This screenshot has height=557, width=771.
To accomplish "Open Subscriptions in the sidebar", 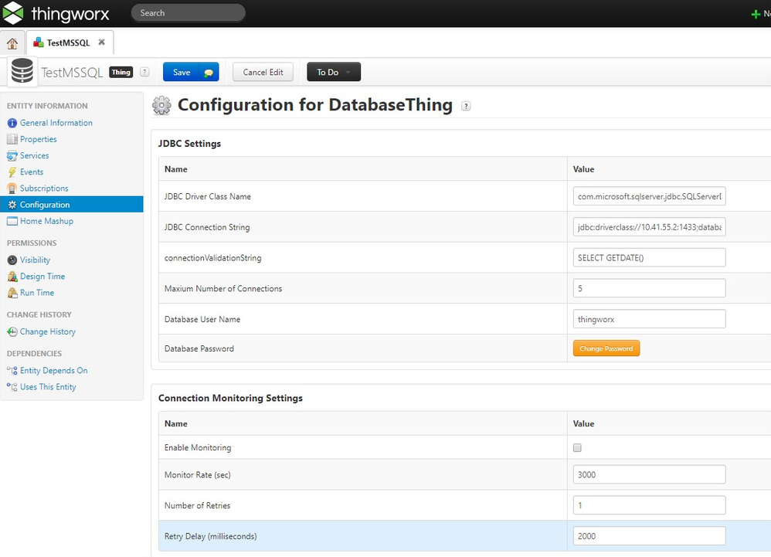I will click(44, 188).
